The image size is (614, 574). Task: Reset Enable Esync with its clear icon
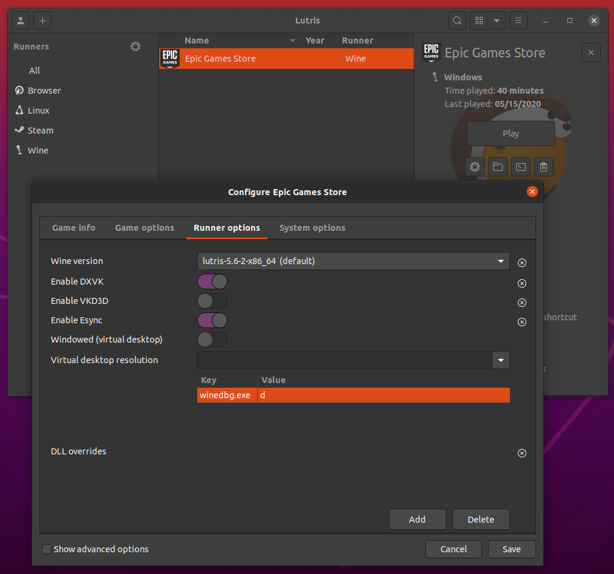[522, 322]
